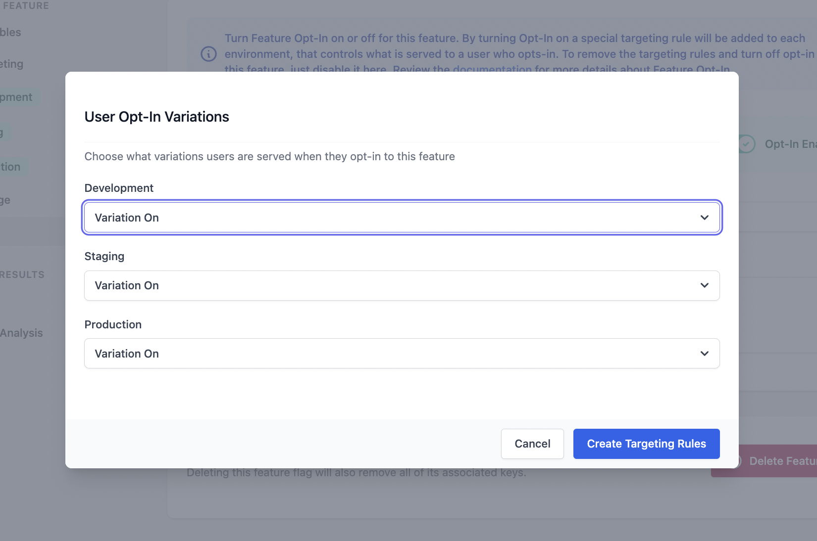Click the Opt-In Enabled checkmark icon
This screenshot has width=817, height=541.
coord(747,144)
